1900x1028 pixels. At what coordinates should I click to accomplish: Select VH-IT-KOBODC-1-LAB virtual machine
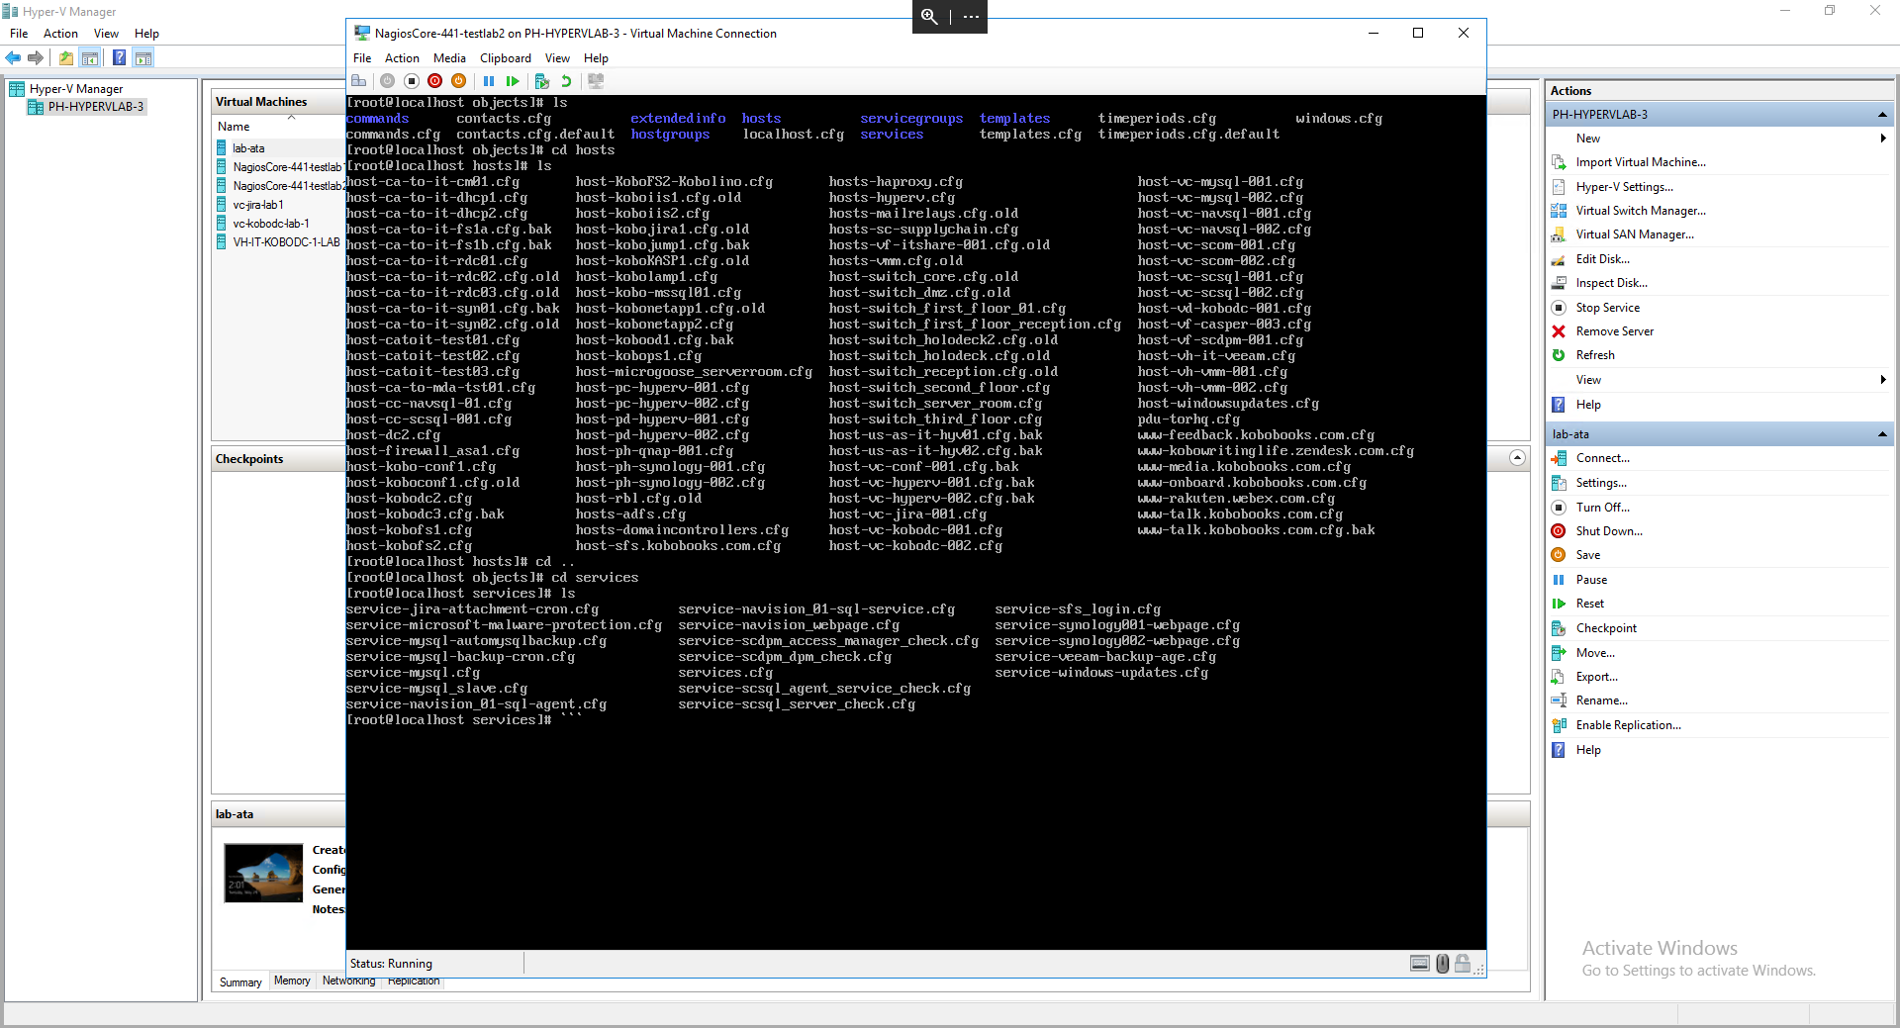tap(286, 242)
